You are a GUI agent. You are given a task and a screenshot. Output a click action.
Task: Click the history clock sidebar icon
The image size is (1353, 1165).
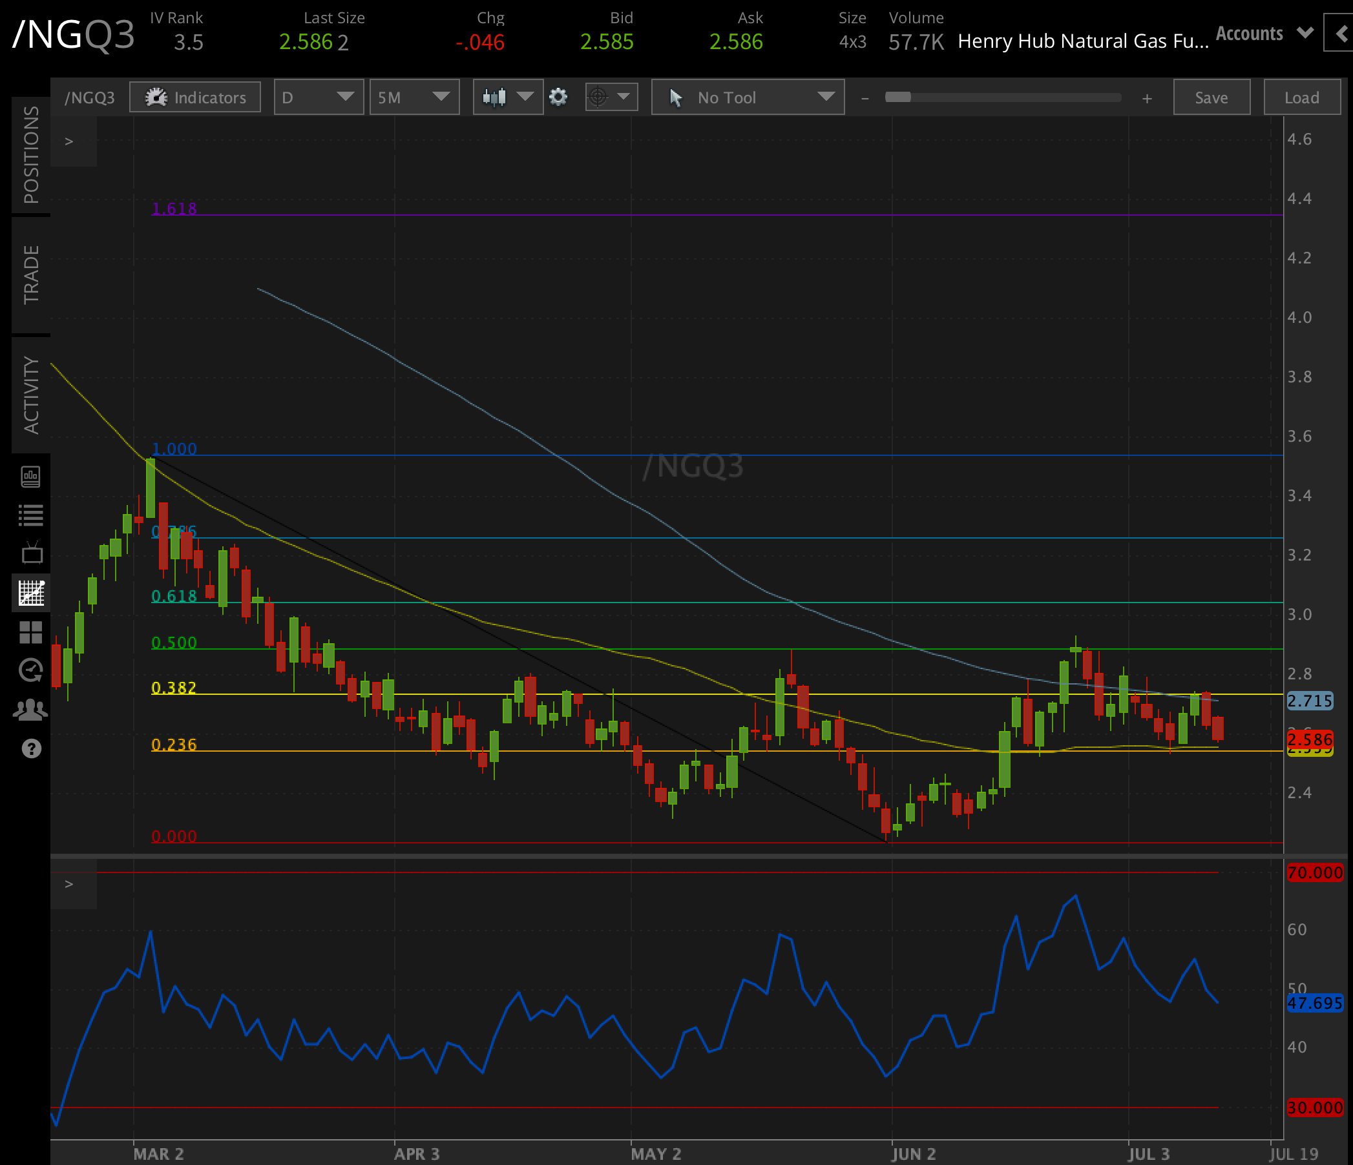[30, 670]
